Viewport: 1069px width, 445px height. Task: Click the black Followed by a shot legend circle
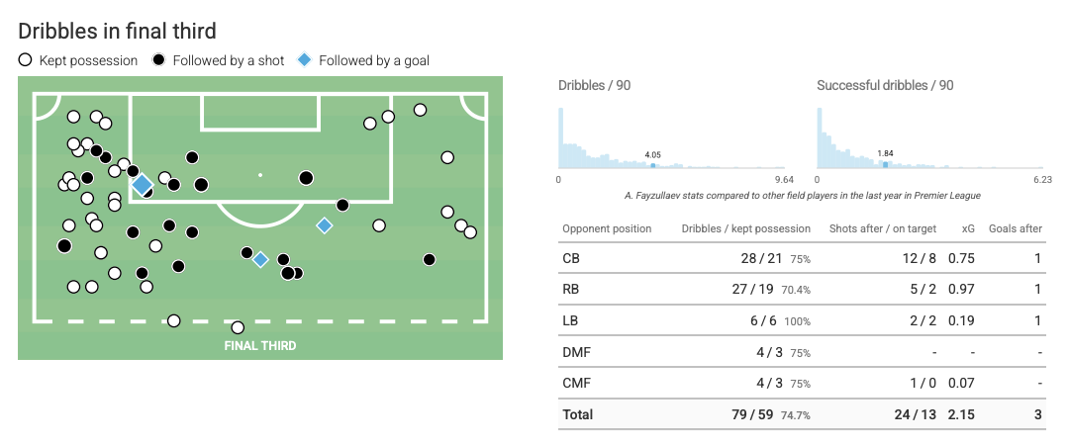(x=158, y=60)
